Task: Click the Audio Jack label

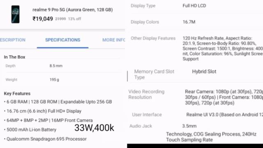Action: point(141,126)
